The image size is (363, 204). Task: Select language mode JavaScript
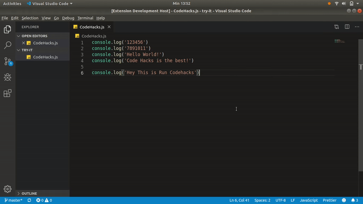point(309,200)
